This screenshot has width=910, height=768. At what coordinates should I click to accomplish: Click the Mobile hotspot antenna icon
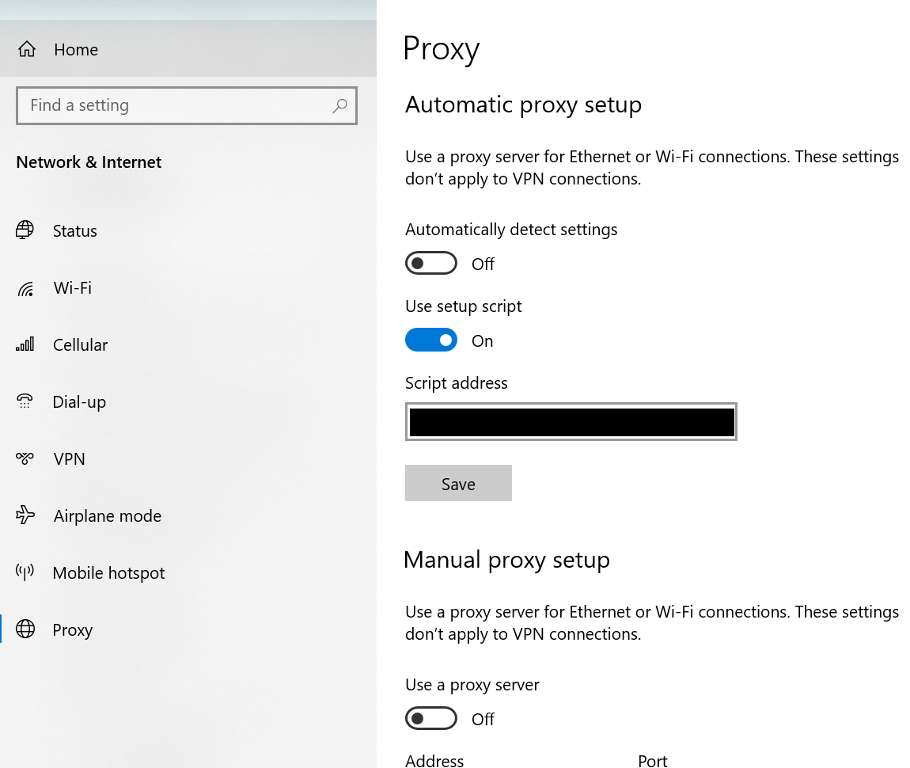pos(25,572)
